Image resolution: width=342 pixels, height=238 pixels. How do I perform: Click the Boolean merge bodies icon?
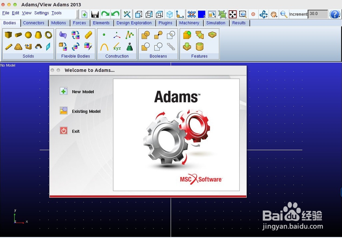tap(158, 35)
